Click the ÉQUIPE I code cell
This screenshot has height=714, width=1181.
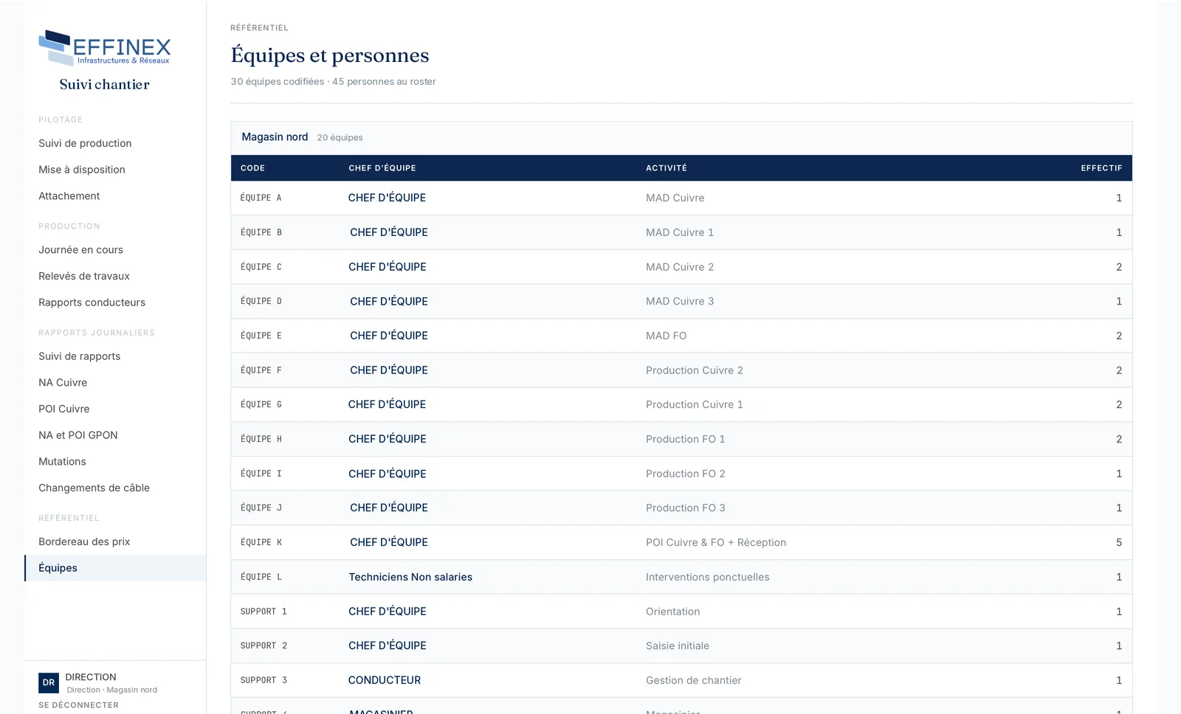click(261, 474)
